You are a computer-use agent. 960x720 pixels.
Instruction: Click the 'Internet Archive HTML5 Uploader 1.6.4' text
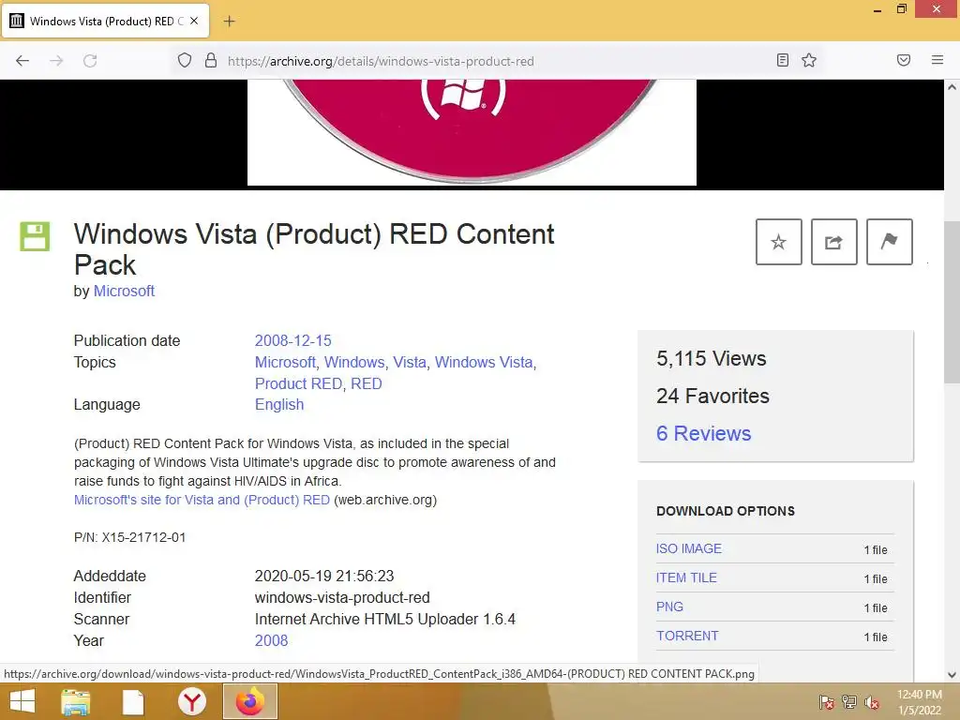coord(385,619)
